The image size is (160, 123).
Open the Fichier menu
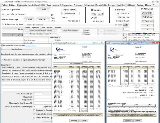coord(5,5)
